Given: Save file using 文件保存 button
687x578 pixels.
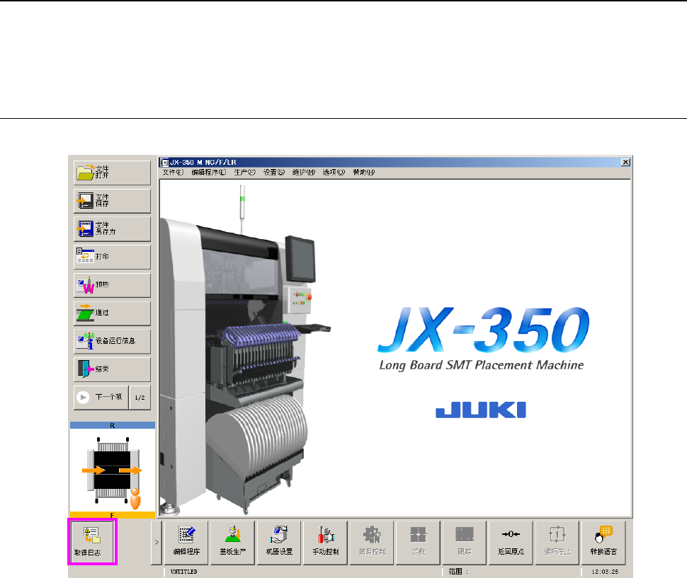Looking at the screenshot, I should (x=112, y=201).
